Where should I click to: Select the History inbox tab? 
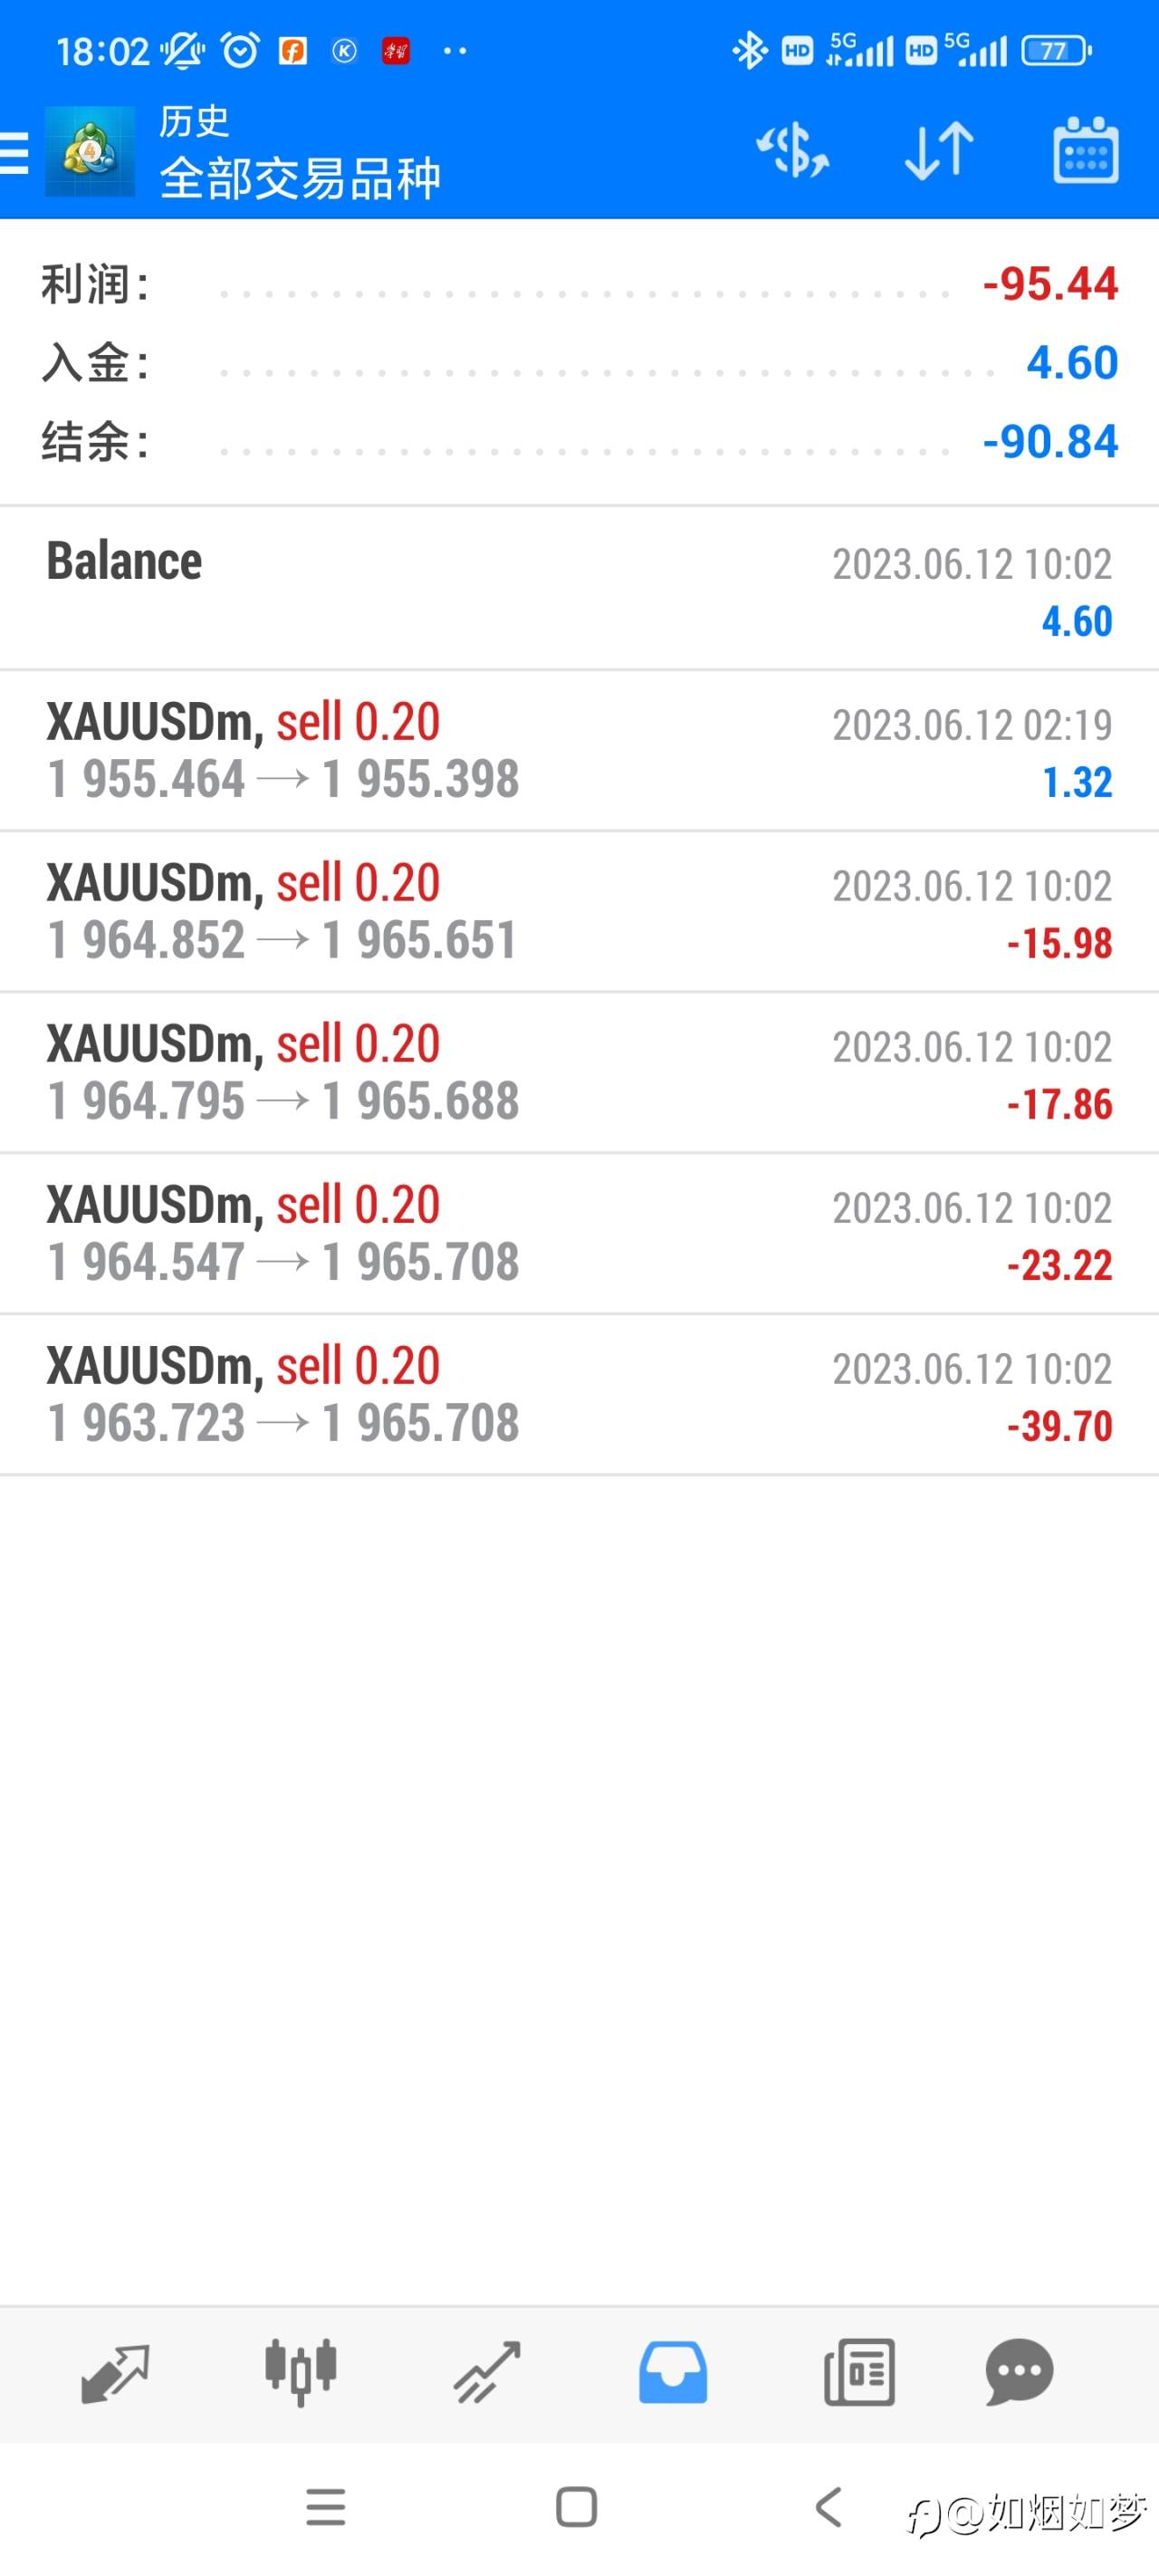coord(673,2371)
